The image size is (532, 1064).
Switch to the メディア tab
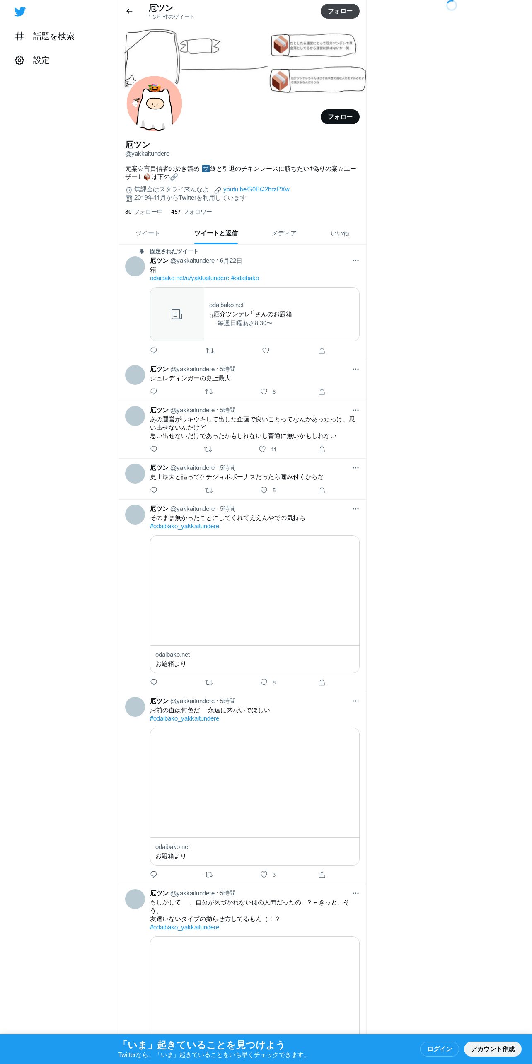pos(284,233)
